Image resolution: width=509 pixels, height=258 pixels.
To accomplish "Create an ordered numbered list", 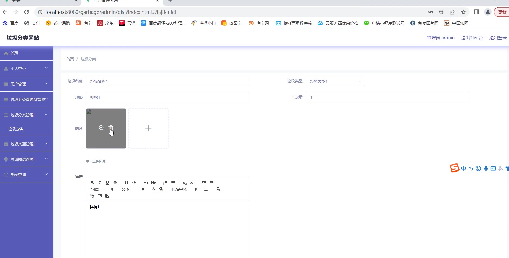I will (x=165, y=183).
